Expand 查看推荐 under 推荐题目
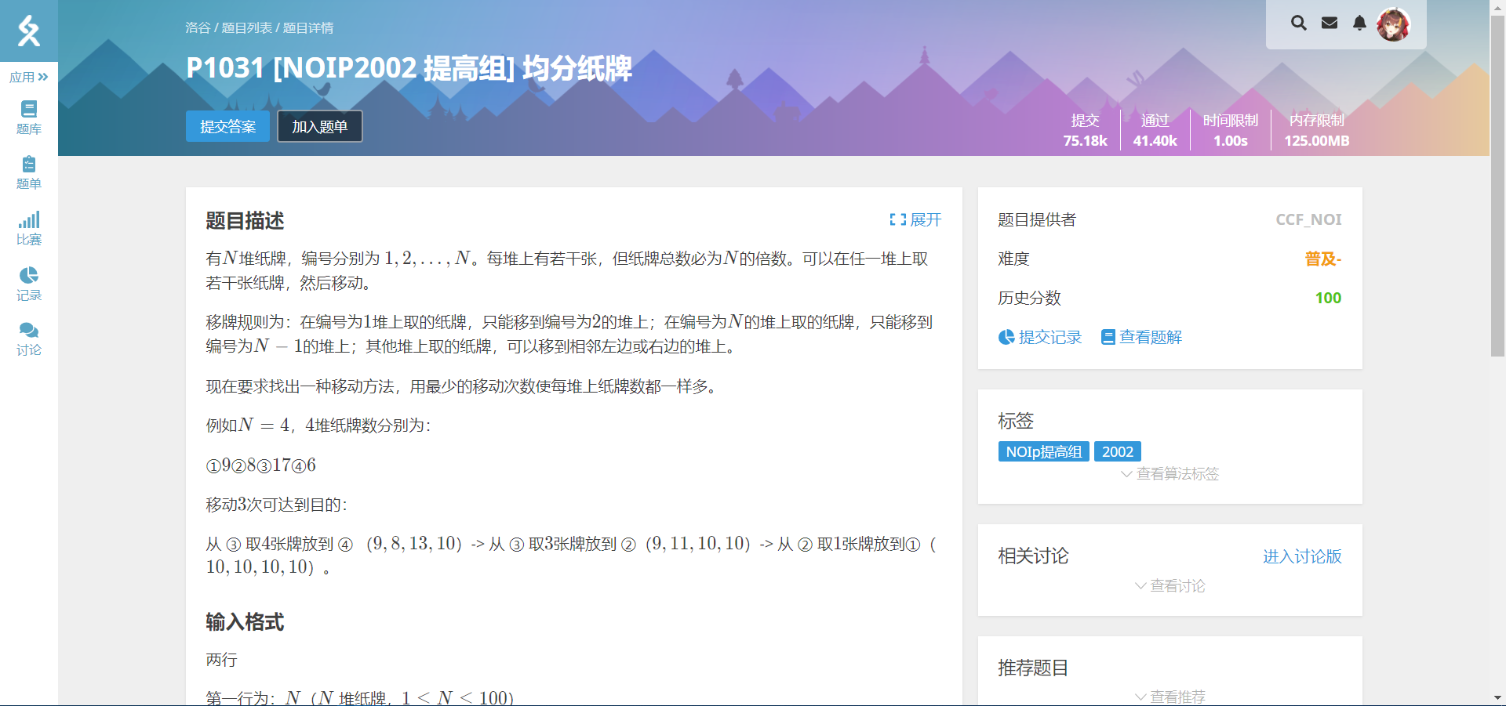The height and width of the screenshot is (706, 1506). pyautogui.click(x=1169, y=696)
